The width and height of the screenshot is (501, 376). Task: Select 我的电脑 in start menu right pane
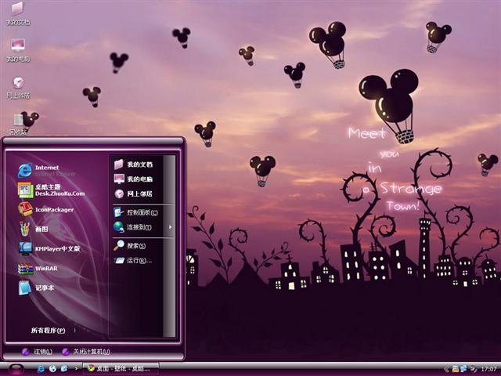point(133,179)
